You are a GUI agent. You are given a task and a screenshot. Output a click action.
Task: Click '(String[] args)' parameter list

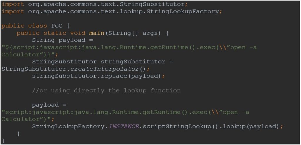coord(133,33)
